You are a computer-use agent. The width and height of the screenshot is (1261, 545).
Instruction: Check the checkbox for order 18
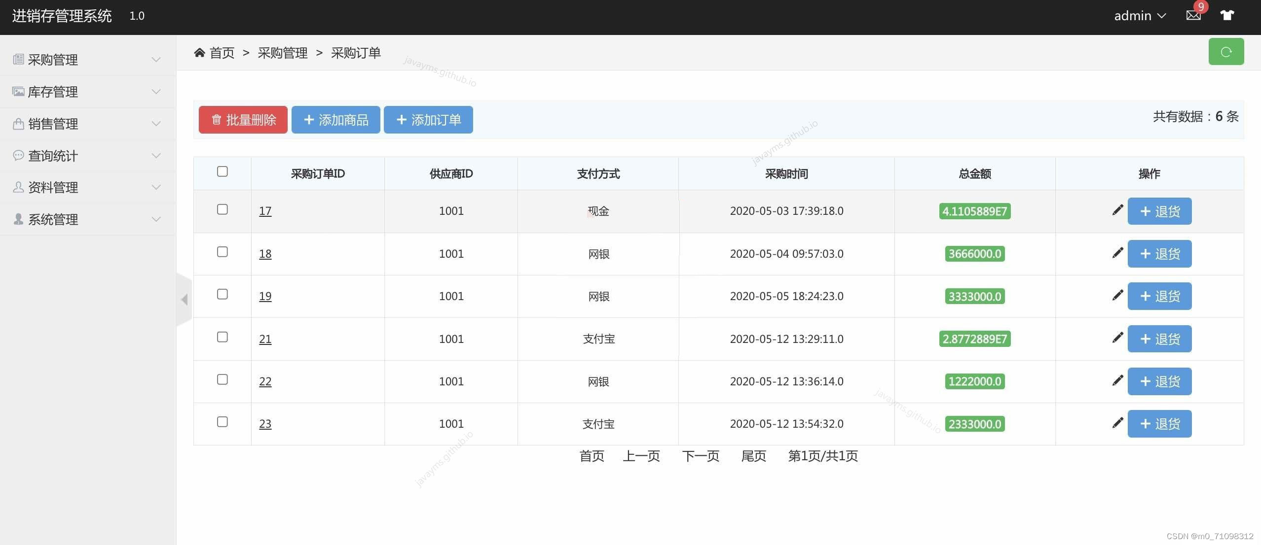[223, 252]
